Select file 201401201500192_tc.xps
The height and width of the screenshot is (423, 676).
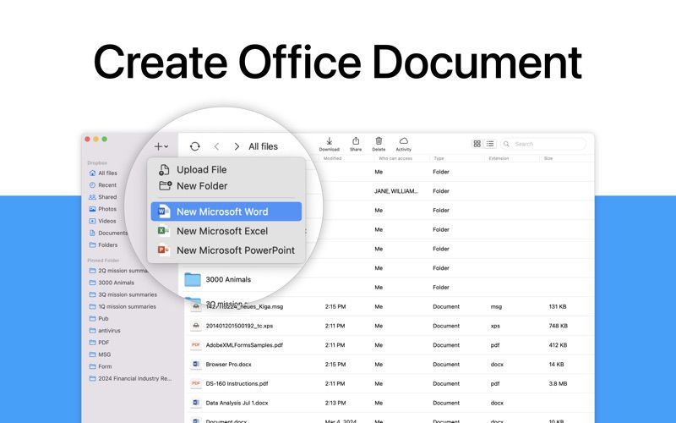click(239, 326)
